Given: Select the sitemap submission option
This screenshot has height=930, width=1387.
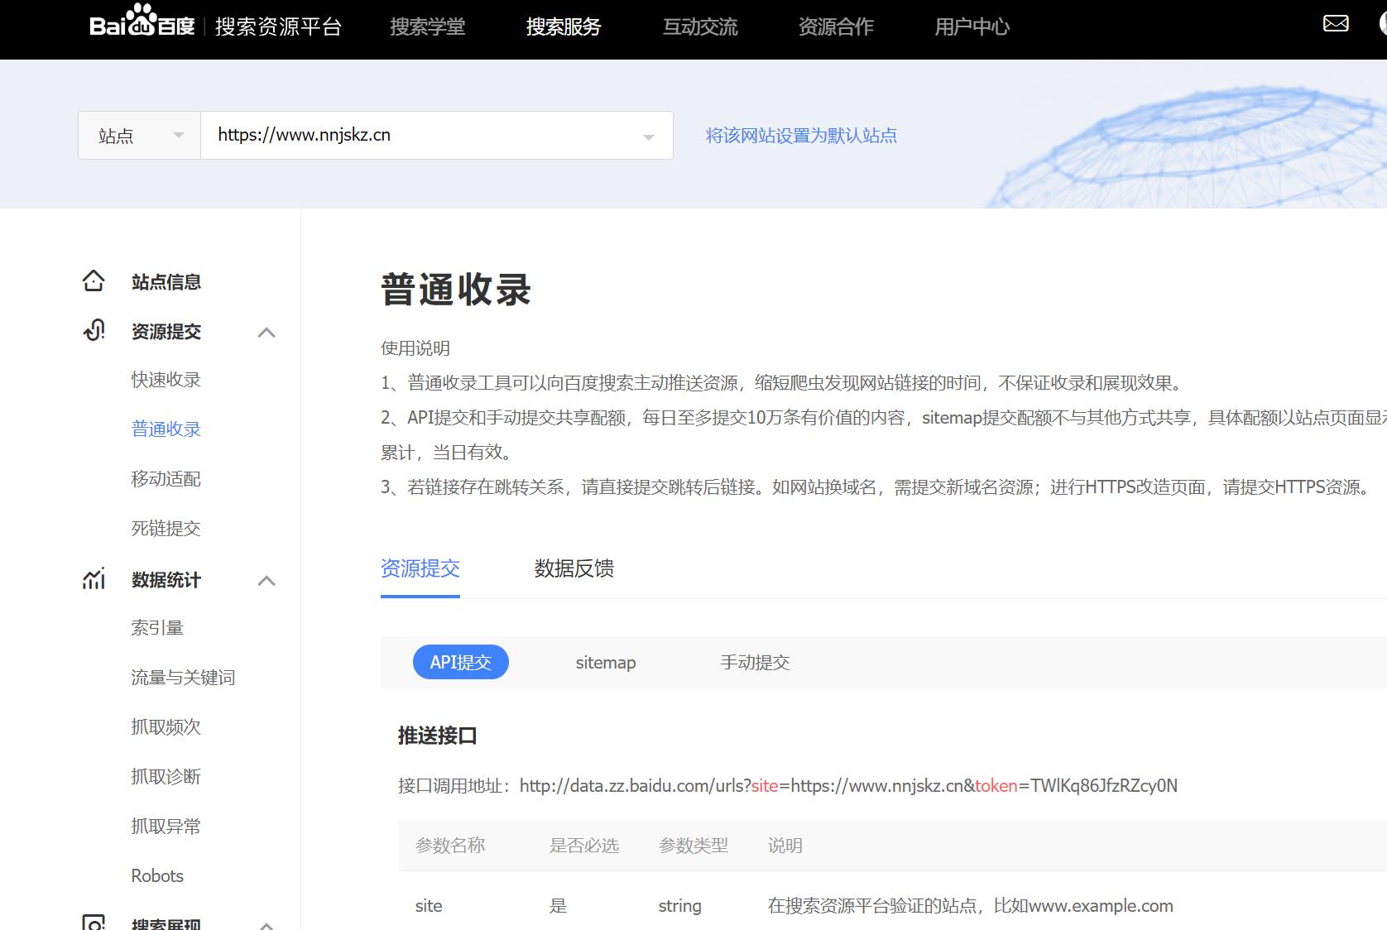Looking at the screenshot, I should click(606, 663).
